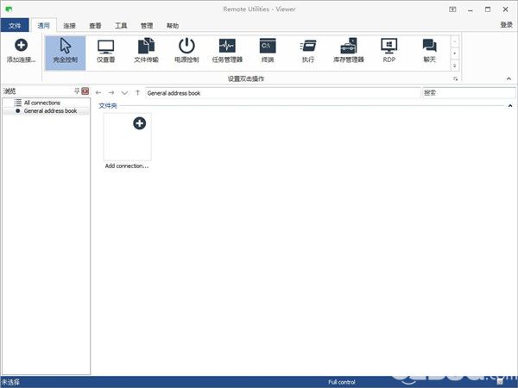This screenshot has height=388, width=518.
Task: Maximize the Viewer window
Action: (488, 9)
